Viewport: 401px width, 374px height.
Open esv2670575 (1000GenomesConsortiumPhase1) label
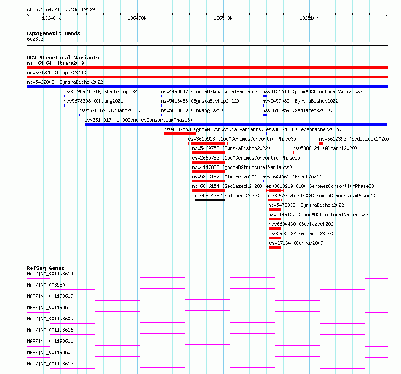322,196
